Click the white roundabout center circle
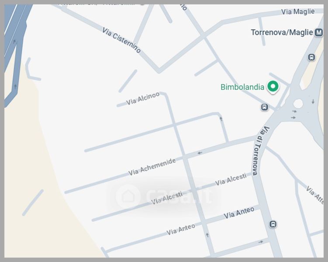The height and width of the screenshot is (262, 328). (x=298, y=103)
